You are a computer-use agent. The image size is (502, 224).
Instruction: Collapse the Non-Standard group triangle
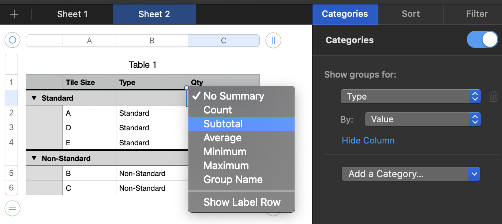tap(34, 158)
